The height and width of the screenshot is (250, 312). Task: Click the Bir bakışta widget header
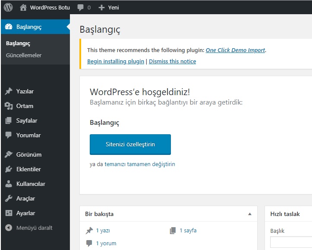coord(168,214)
